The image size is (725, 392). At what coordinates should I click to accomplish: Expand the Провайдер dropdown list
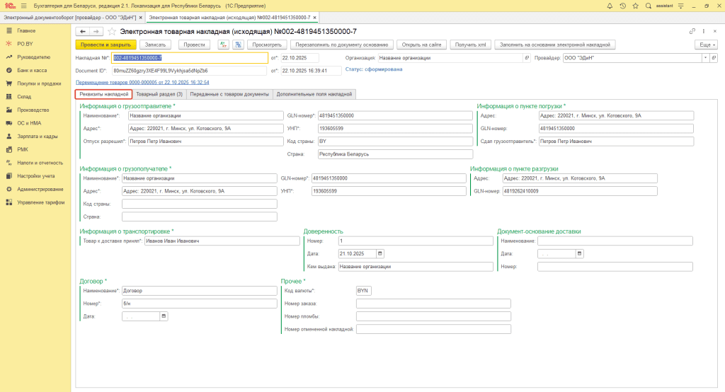[704, 58]
